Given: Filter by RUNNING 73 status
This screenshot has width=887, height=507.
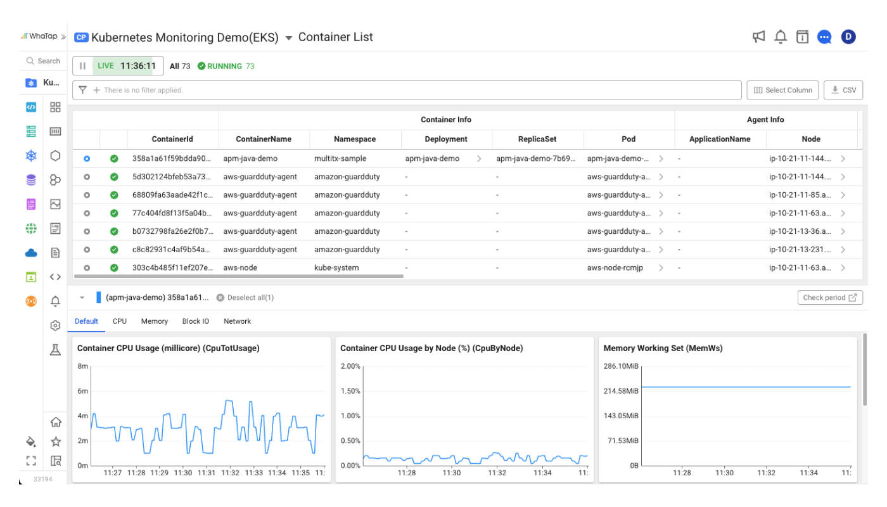Looking at the screenshot, I should (226, 66).
